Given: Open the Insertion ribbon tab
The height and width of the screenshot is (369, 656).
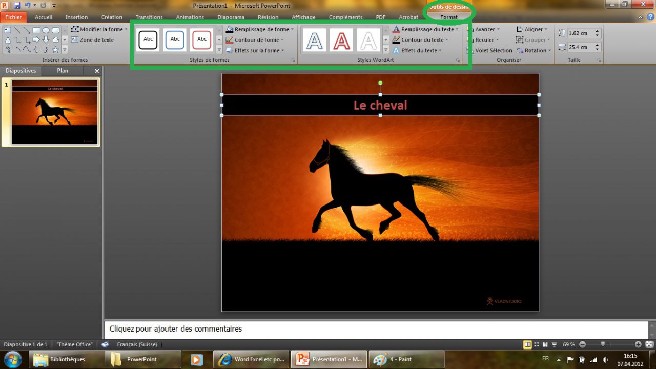Looking at the screenshot, I should click(76, 17).
